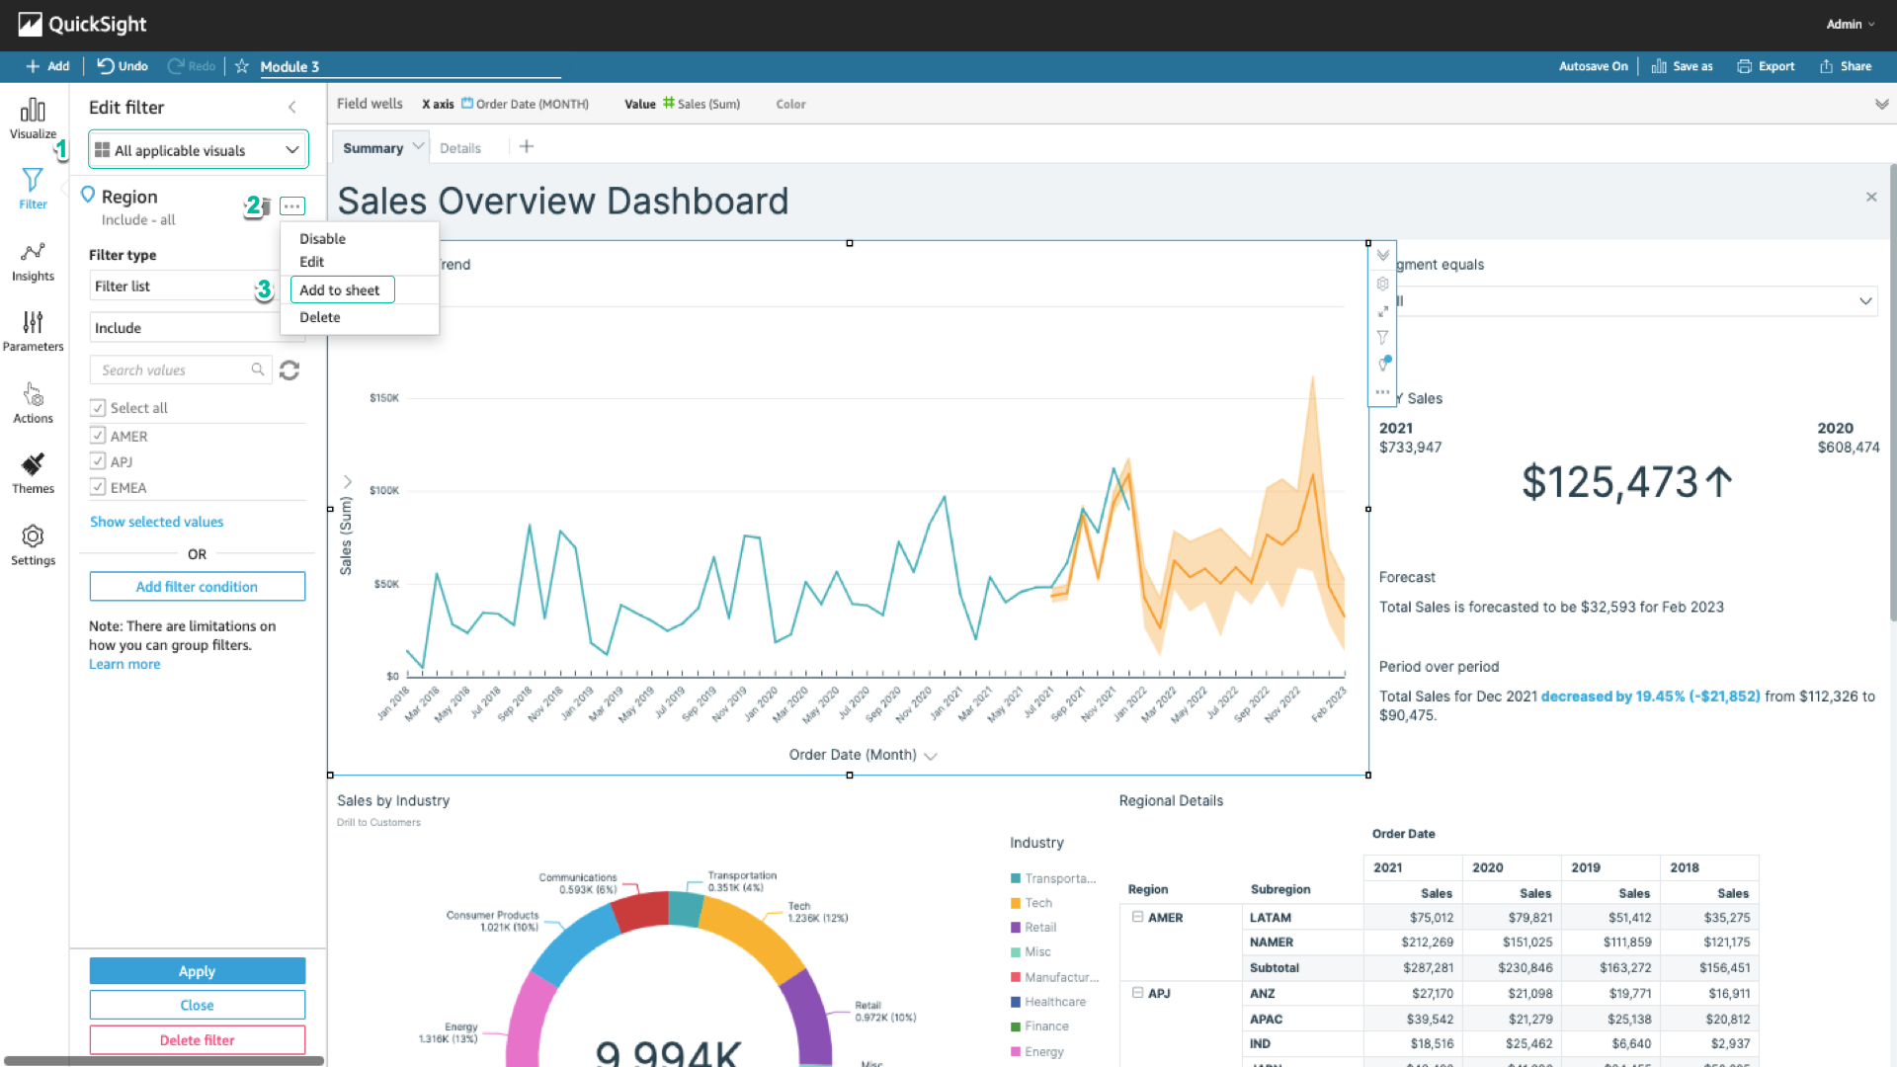Click the Order Date (MONTH) X axis field
This screenshot has height=1067, width=1897.
(525, 104)
